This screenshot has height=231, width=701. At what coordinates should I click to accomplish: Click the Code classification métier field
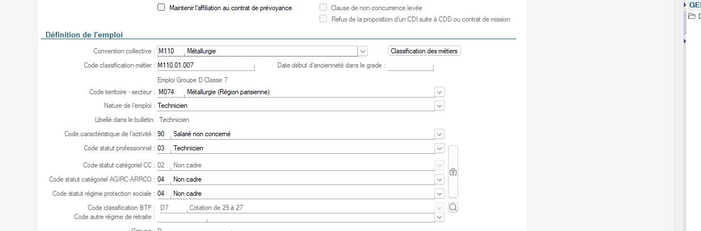[x=206, y=65]
